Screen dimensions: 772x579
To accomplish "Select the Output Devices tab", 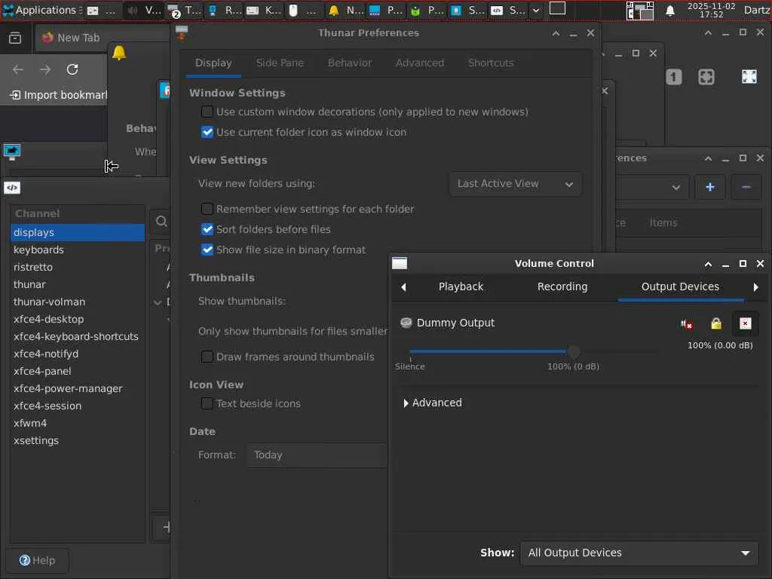I will click(x=680, y=286).
